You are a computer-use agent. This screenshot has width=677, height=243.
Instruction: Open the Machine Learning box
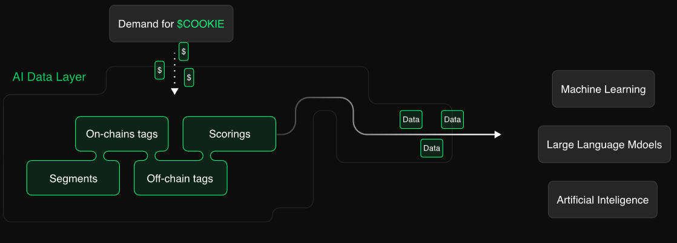coord(603,89)
